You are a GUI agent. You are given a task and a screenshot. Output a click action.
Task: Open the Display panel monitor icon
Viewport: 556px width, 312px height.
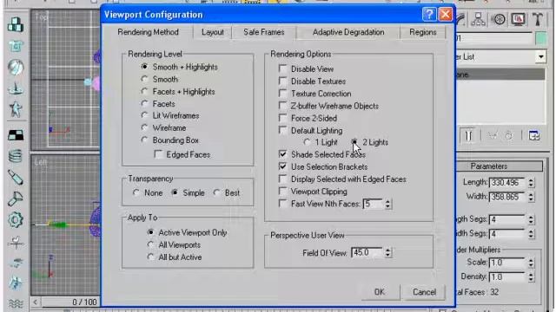[519, 19]
